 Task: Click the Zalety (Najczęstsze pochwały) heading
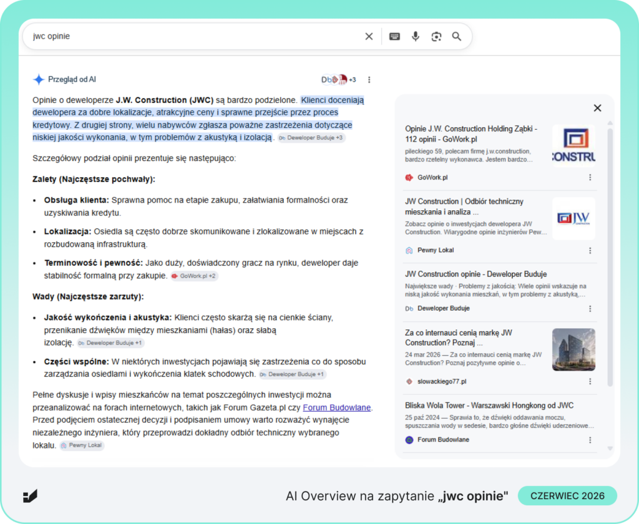(94, 179)
